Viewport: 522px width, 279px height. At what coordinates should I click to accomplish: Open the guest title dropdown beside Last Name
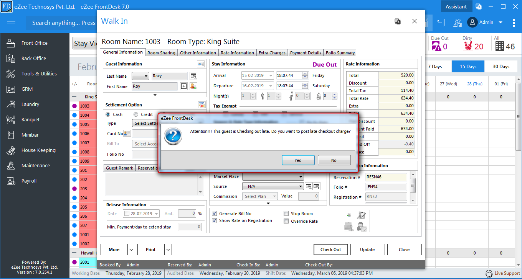coord(140,76)
